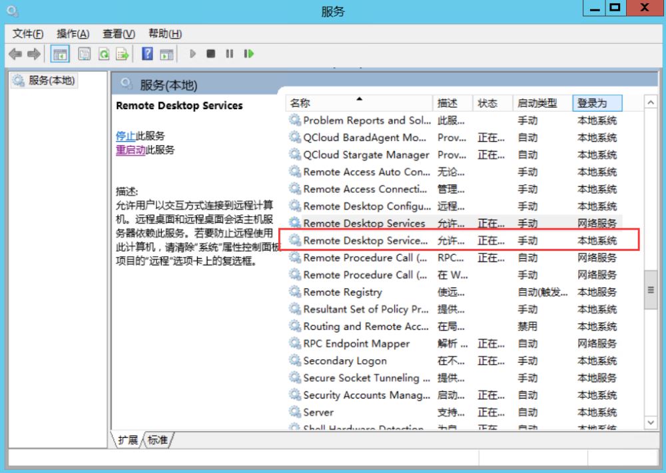Viewport: 666px width, 473px height.
Task: Open the 操作(A) menu
Action: coord(73,33)
